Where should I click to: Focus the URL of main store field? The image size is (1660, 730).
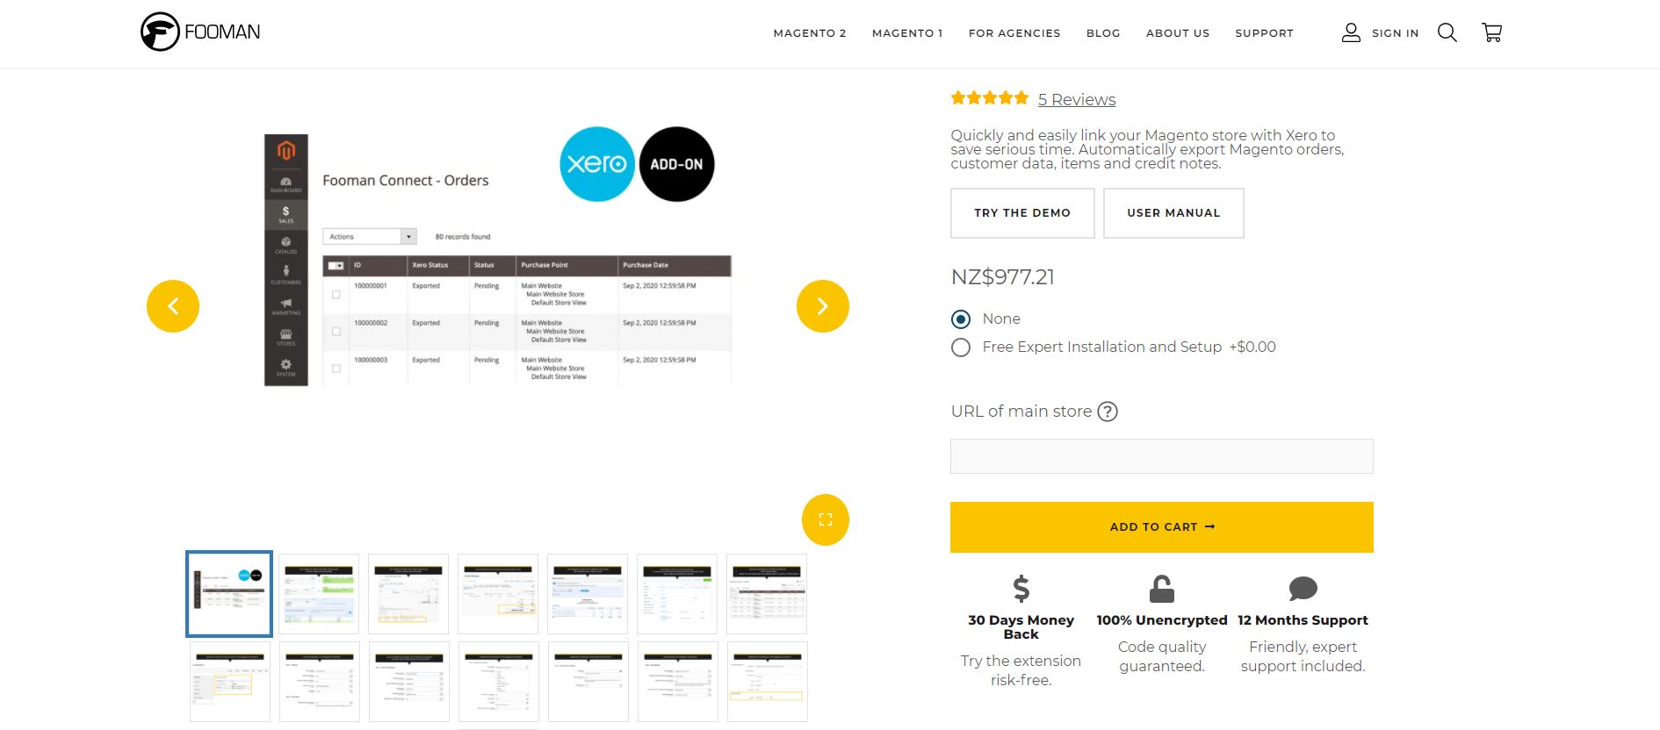pyautogui.click(x=1162, y=456)
